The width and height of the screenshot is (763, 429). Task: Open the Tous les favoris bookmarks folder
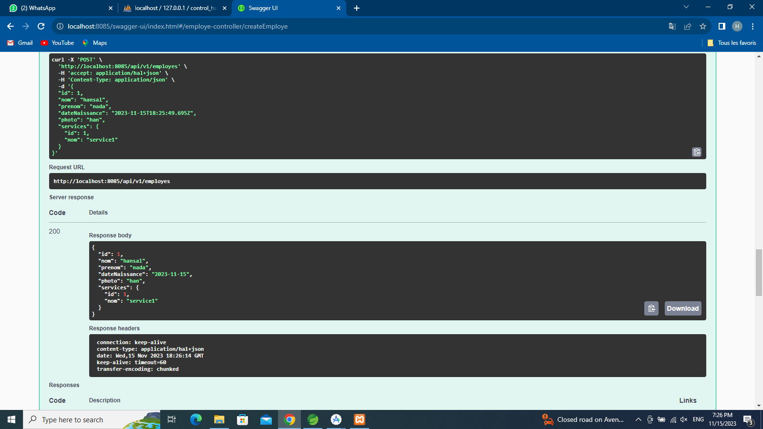(x=733, y=42)
